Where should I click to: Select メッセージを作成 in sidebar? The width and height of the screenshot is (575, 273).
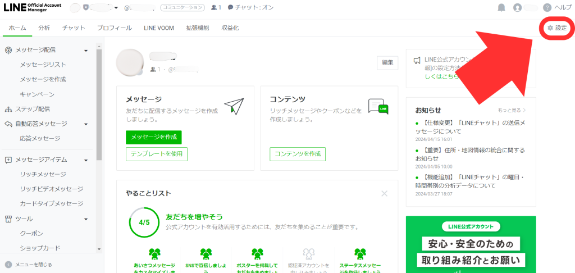(x=43, y=79)
